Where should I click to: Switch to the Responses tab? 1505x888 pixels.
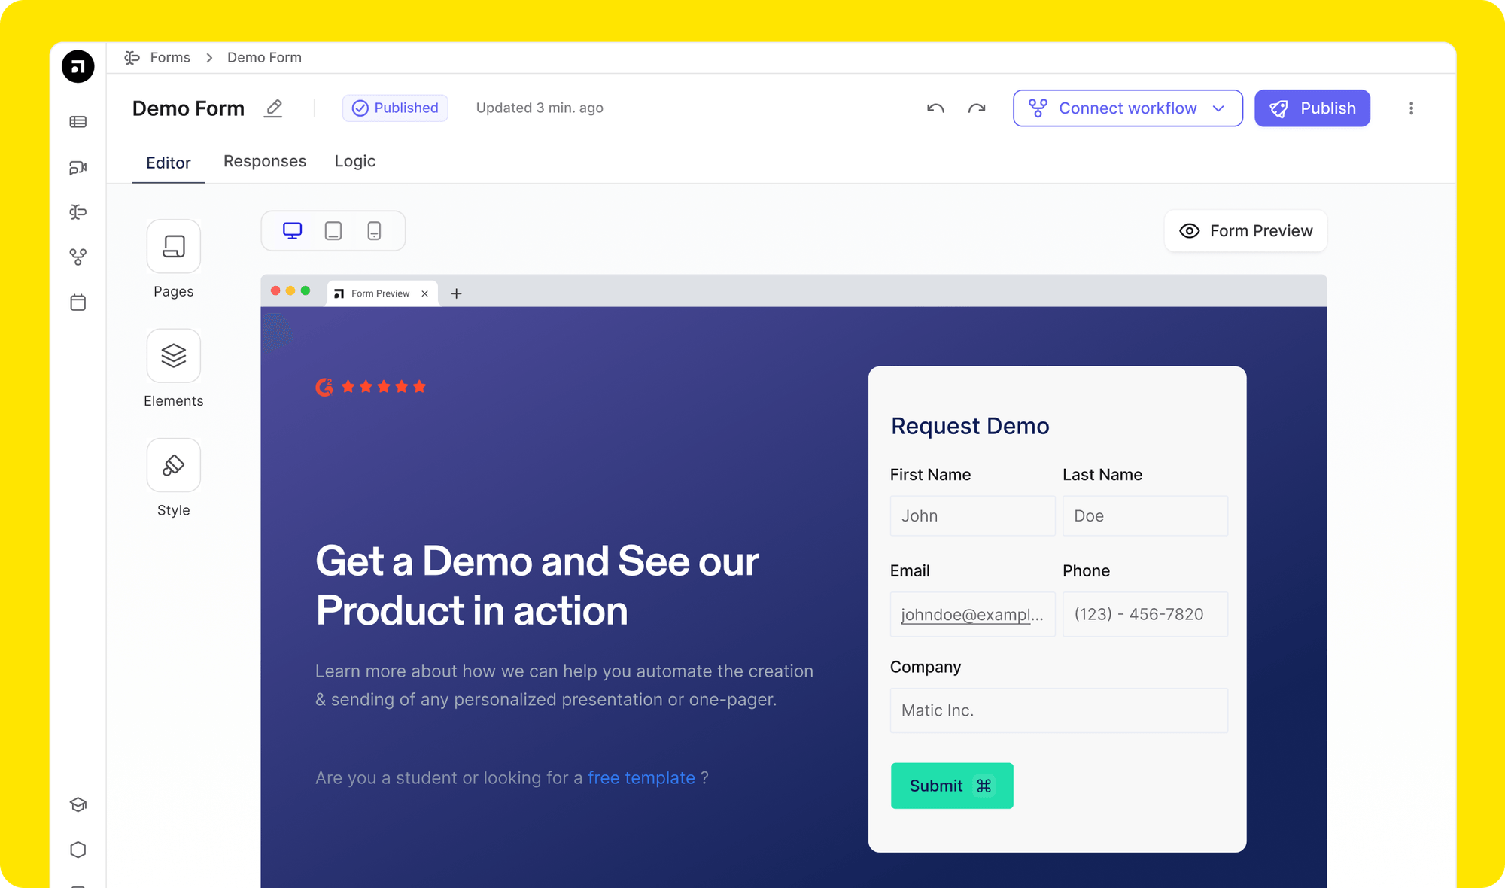point(265,161)
